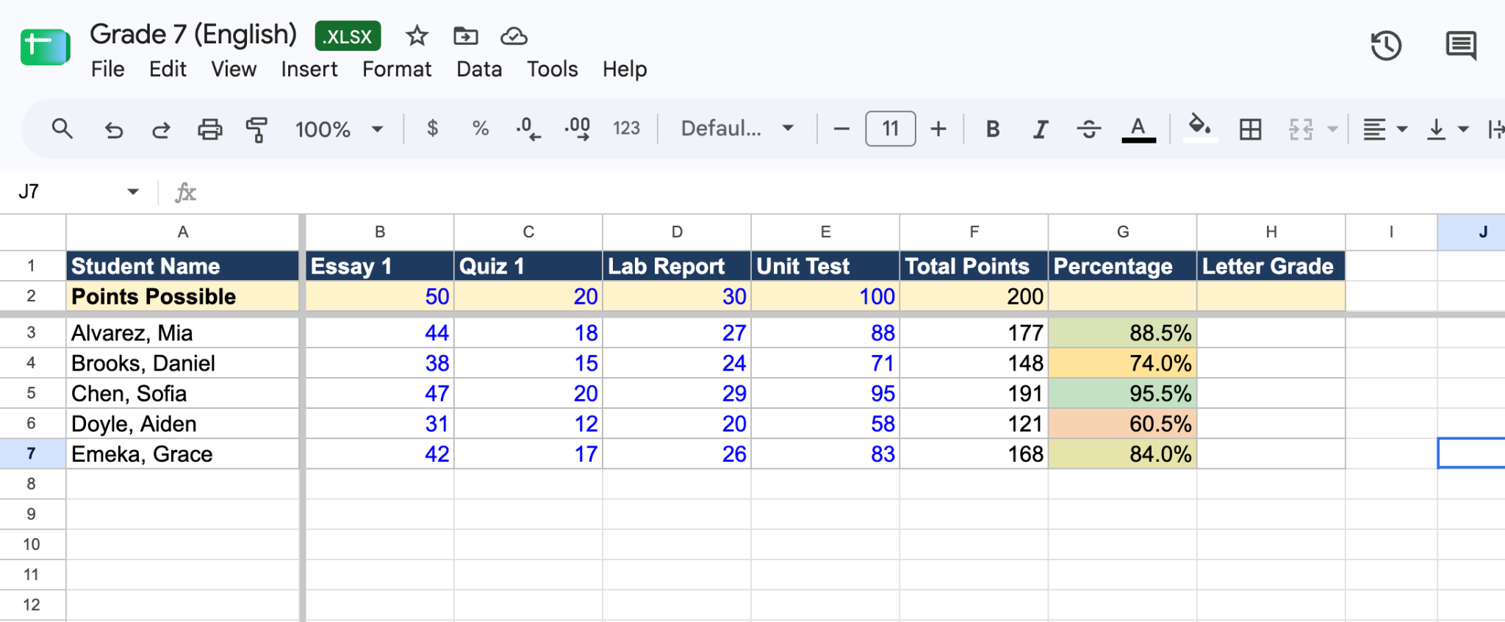Viewport: 1505px width, 622px height.
Task: Toggle bold formatting
Action: tap(993, 129)
